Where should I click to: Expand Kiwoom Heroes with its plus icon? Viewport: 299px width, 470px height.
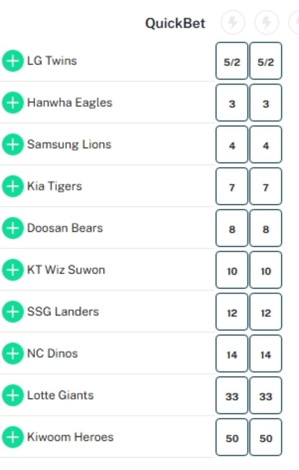click(x=13, y=437)
